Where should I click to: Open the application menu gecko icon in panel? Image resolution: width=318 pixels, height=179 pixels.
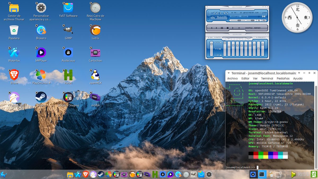click(3, 175)
